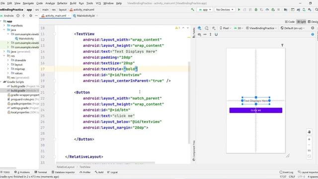318x179 pixels.
Task: Open the Android project view dropdown
Action: [7, 15]
